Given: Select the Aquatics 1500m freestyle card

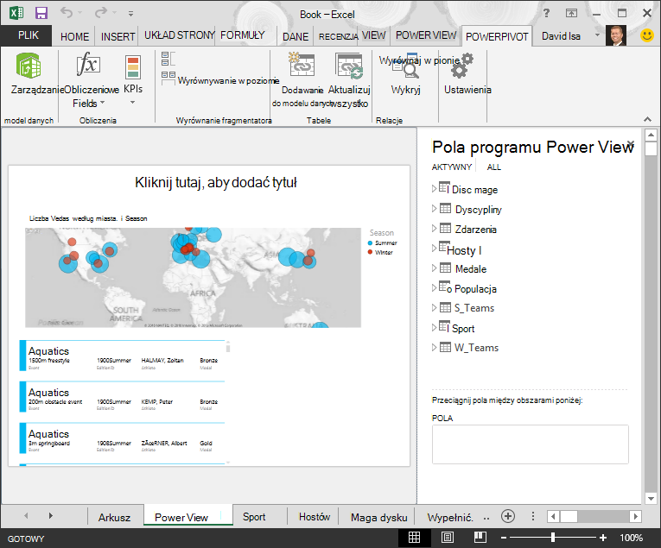Looking at the screenshot, I should (122, 356).
